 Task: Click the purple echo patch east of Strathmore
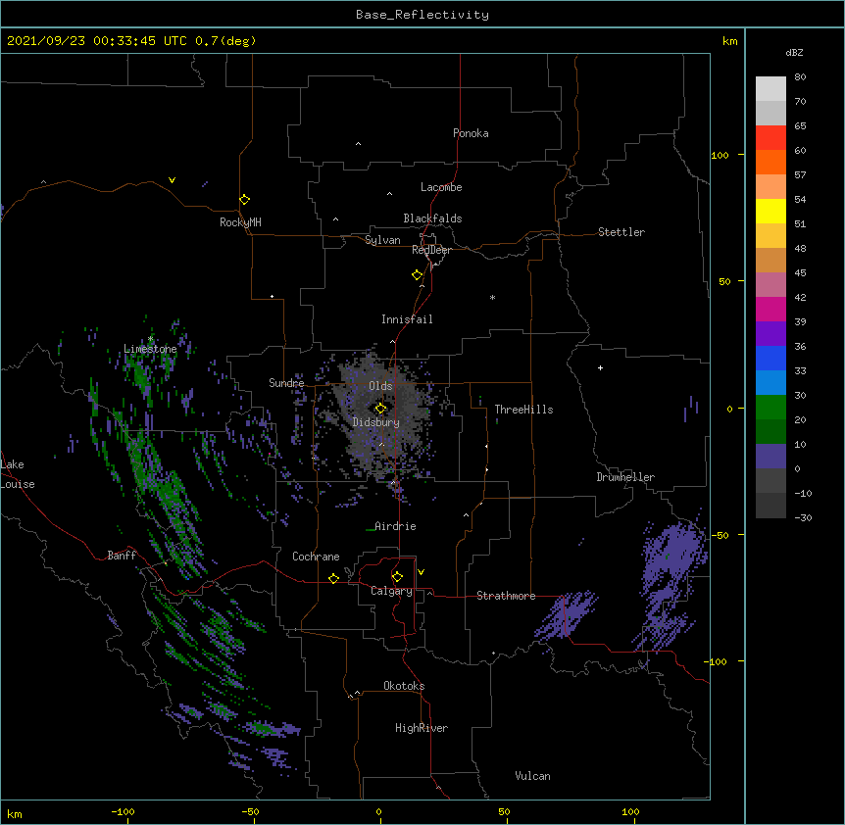pyautogui.click(x=566, y=615)
